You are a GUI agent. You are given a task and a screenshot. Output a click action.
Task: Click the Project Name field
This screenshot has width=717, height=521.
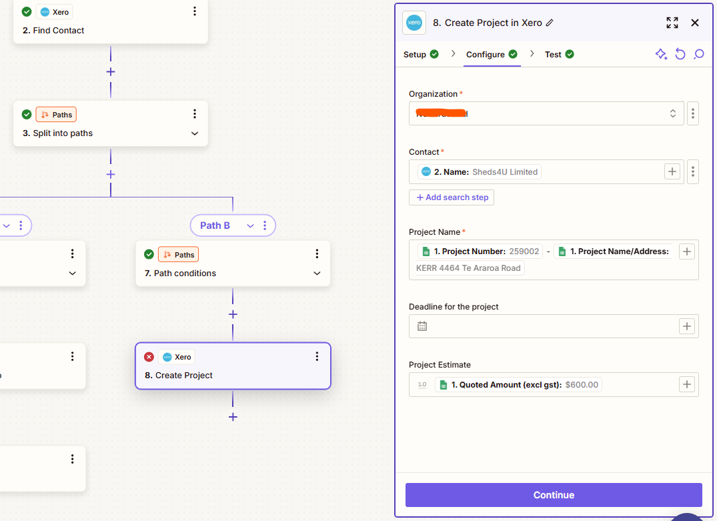(x=554, y=259)
